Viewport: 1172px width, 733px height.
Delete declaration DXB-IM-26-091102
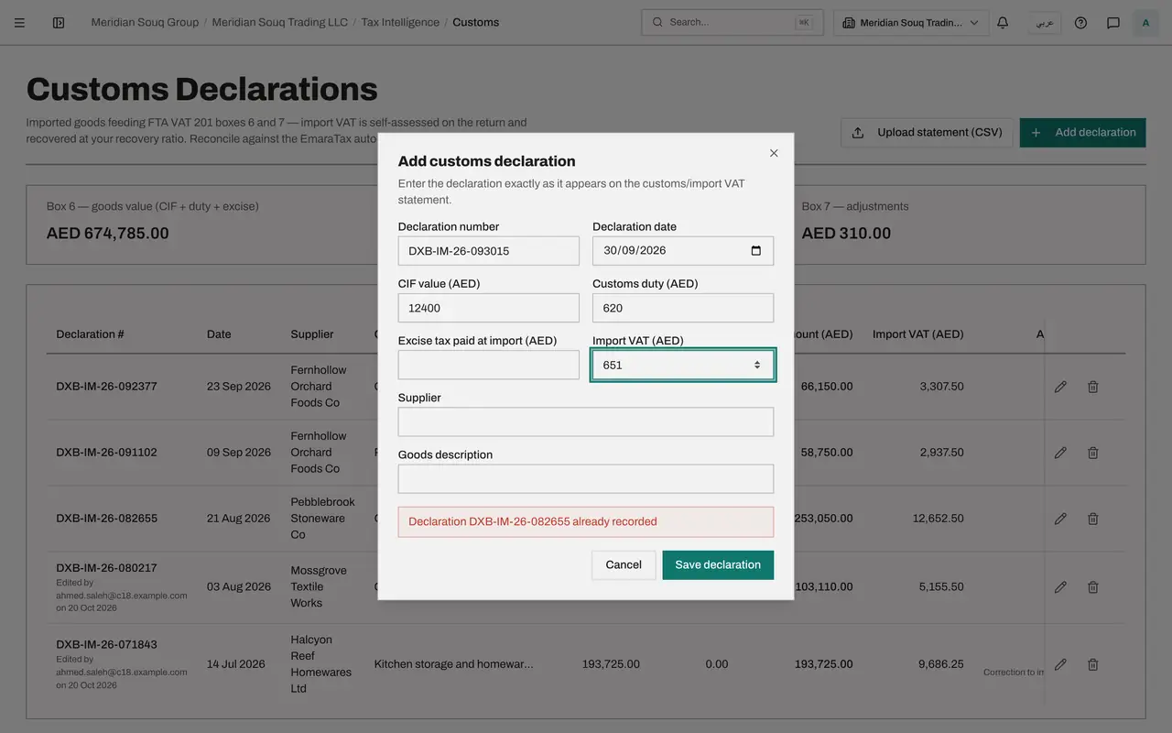tap(1092, 453)
